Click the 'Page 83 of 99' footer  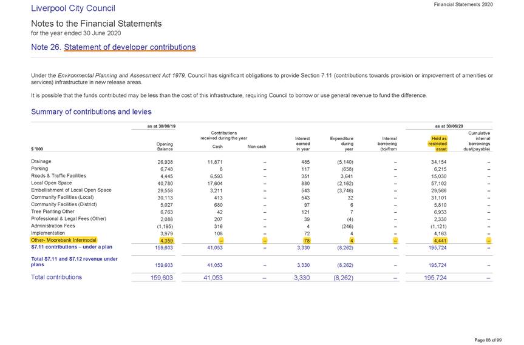pos(488,340)
